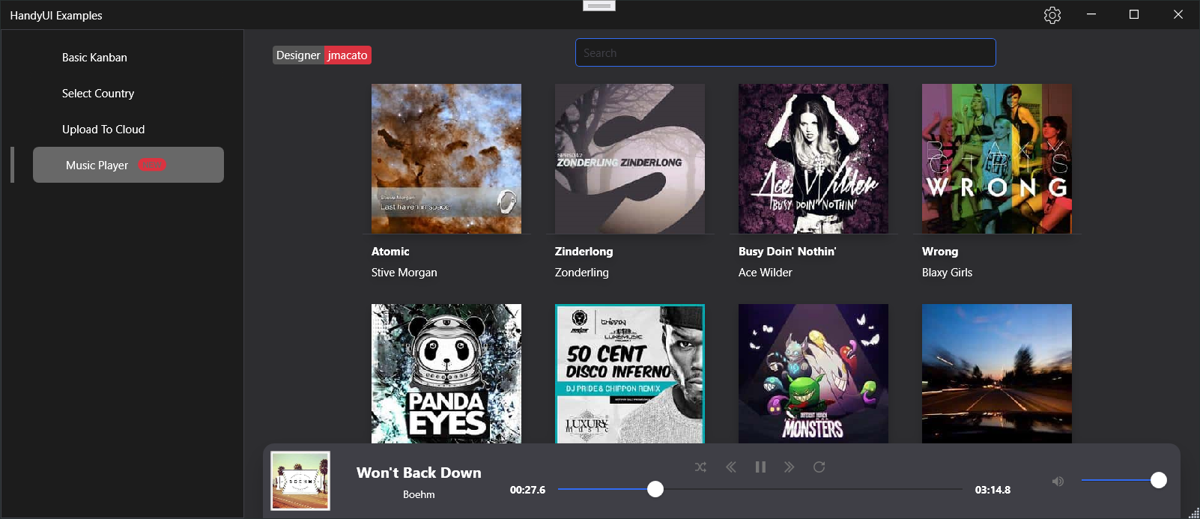
Task: Focus the Search input field
Action: click(786, 52)
